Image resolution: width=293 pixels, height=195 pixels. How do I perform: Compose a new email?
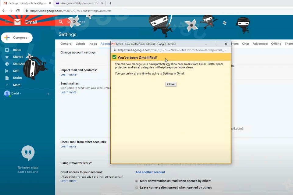[17, 37]
